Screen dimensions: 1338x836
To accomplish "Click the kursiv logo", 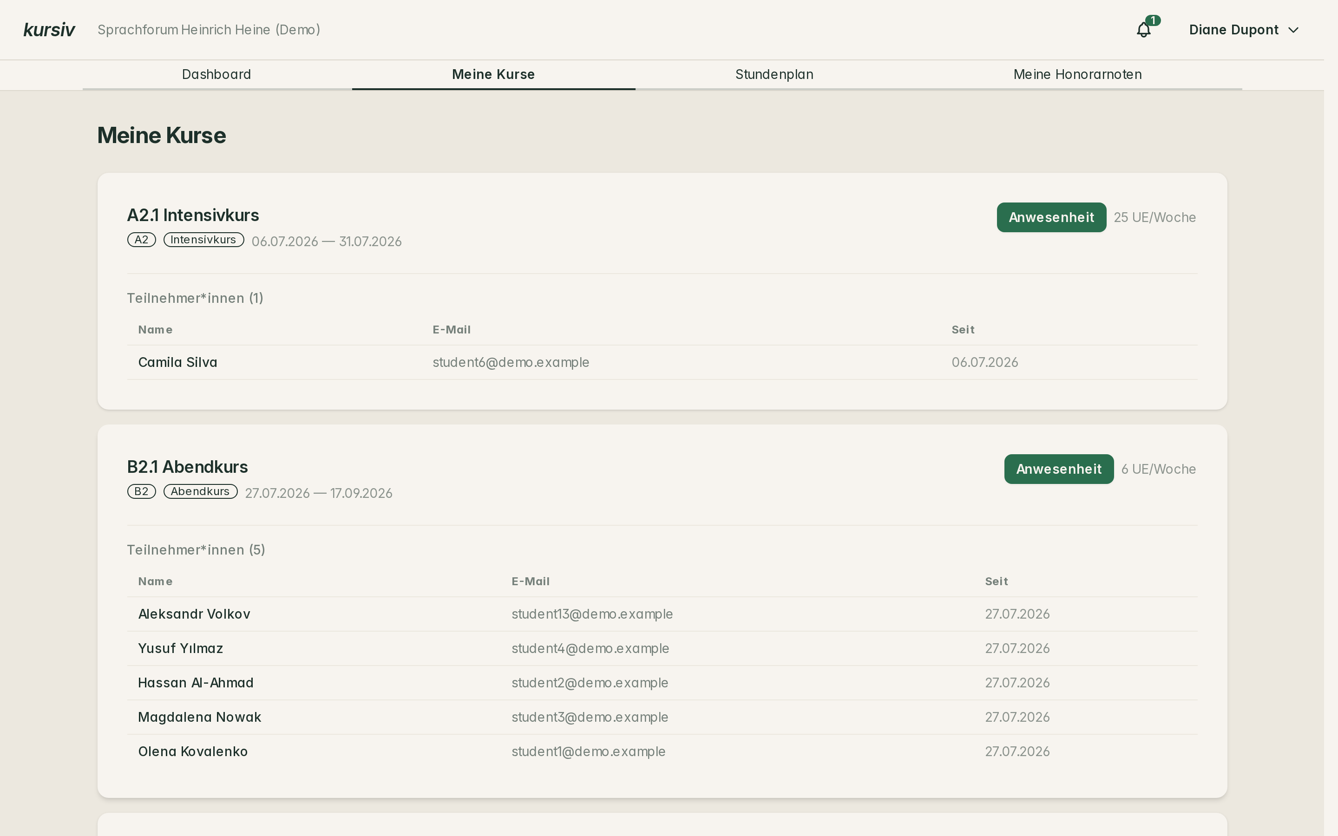I will point(49,30).
